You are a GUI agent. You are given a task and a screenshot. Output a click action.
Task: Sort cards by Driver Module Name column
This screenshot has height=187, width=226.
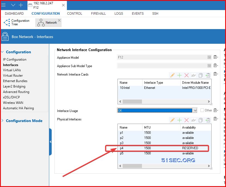196,83
